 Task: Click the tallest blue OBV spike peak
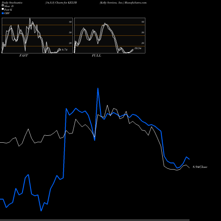(98, 88)
